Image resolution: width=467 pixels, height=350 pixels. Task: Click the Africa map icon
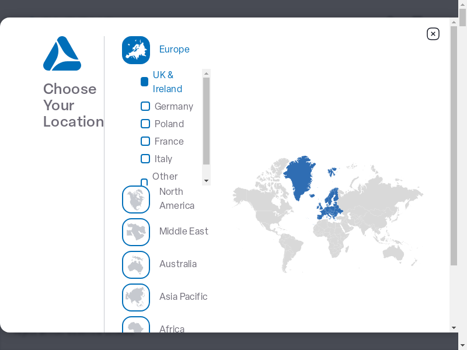(136, 325)
